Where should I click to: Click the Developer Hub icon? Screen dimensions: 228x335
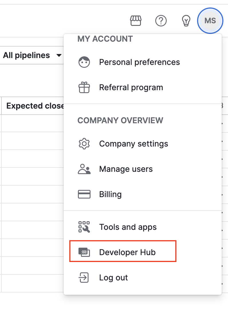[x=84, y=252]
